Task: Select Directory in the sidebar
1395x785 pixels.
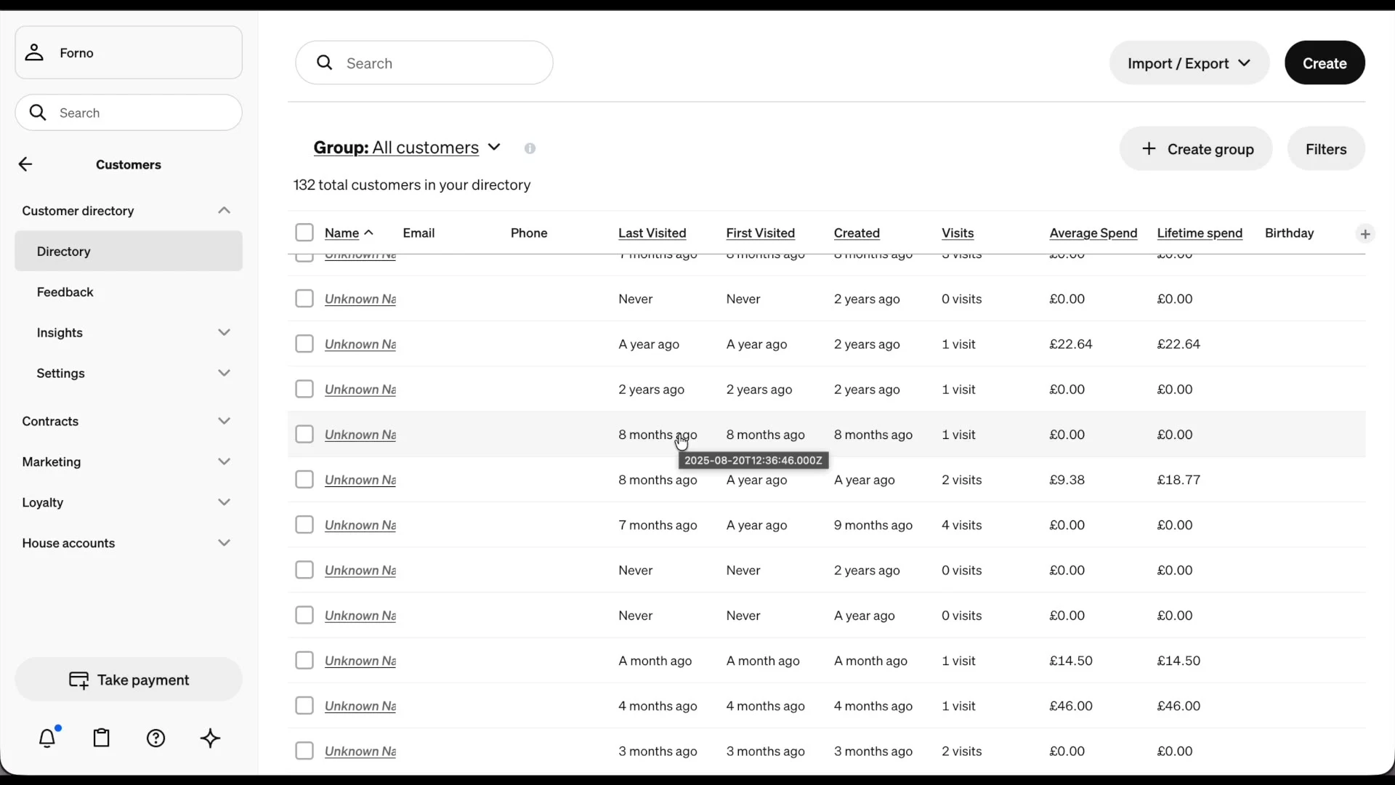Action: pyautogui.click(x=64, y=251)
